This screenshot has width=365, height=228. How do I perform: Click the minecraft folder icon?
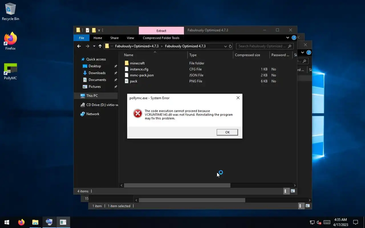click(127, 63)
